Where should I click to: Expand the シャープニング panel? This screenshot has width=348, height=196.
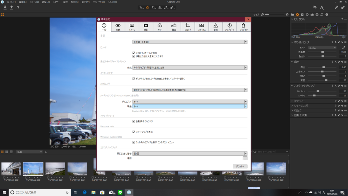[292, 105]
